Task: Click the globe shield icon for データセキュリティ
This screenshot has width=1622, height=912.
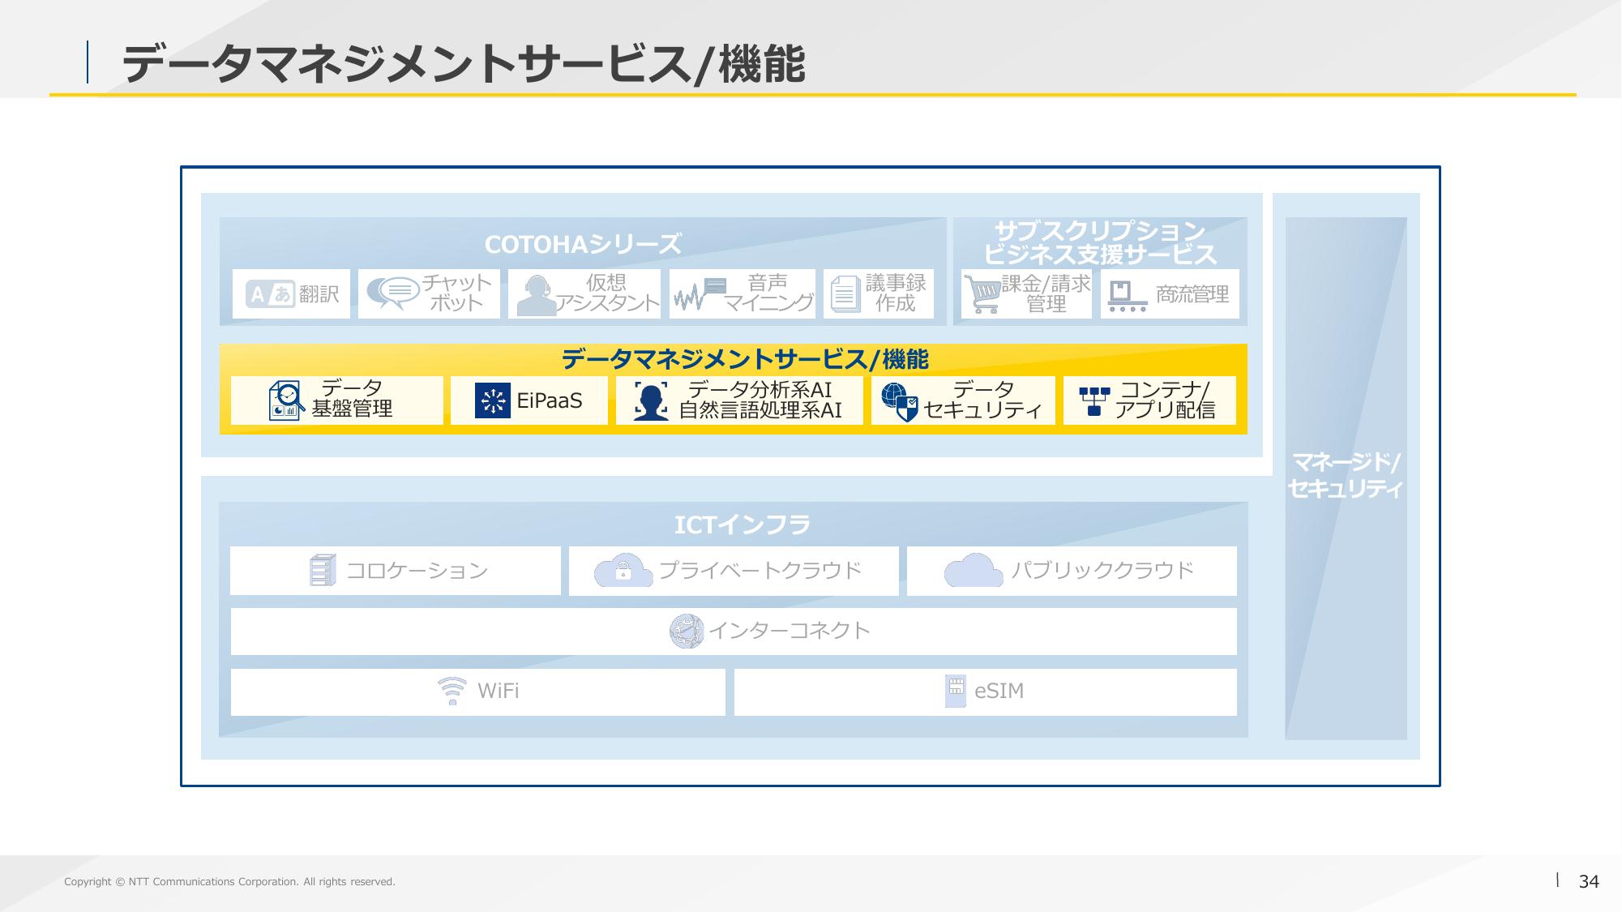Action: pos(900,402)
